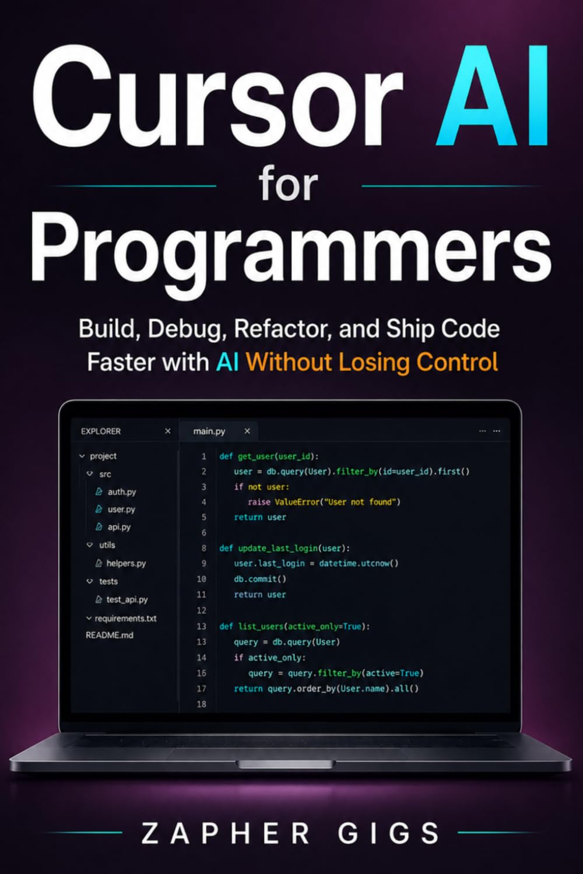Click the helpers.py file icon
The width and height of the screenshot is (583, 874).
coord(99,563)
